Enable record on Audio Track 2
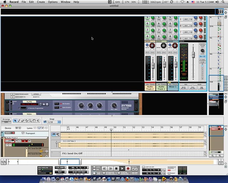Image resolution: width=228 pixels, height=183 pixels. (23, 141)
